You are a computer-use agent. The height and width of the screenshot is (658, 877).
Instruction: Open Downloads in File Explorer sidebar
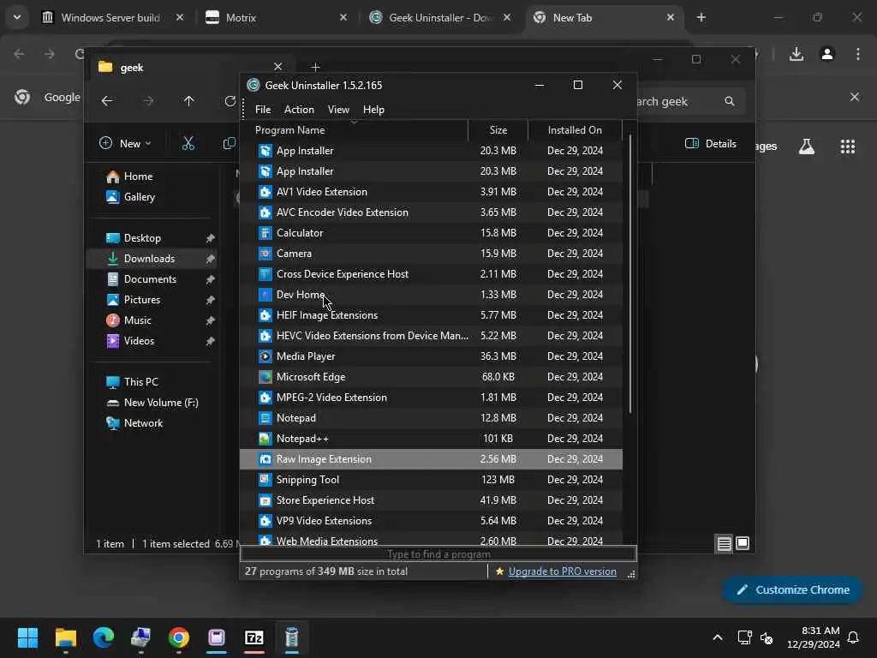point(140,259)
